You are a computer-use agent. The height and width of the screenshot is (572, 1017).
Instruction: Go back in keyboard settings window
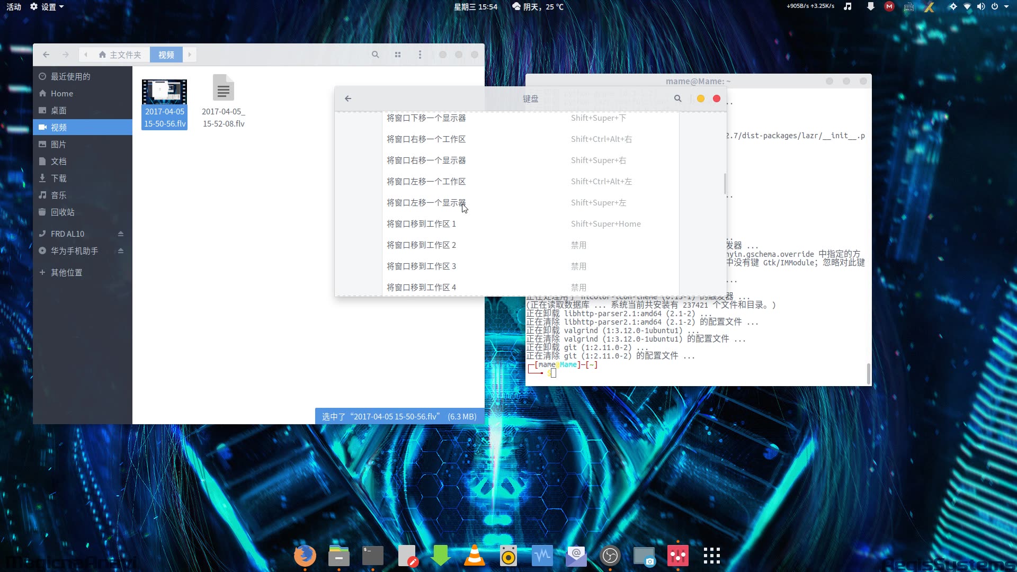pos(348,99)
